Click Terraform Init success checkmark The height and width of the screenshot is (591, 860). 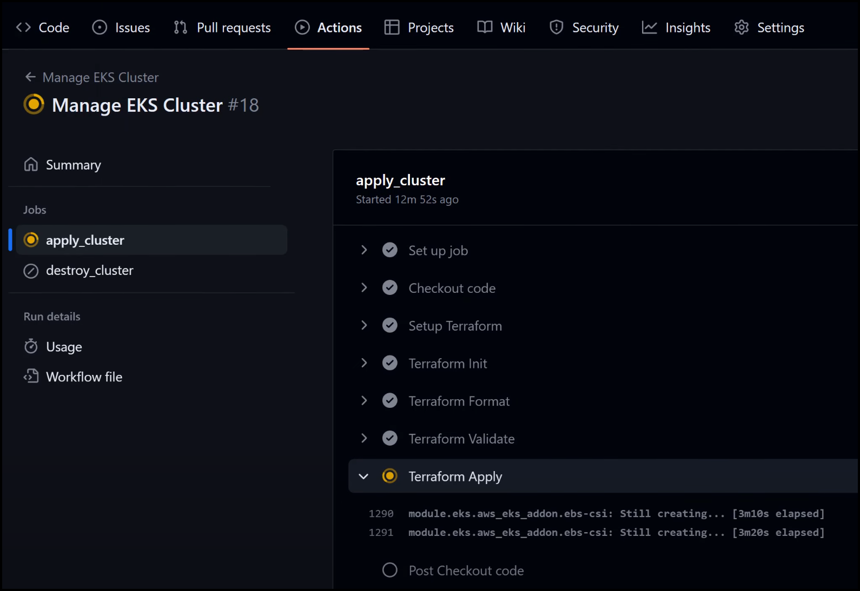tap(390, 363)
